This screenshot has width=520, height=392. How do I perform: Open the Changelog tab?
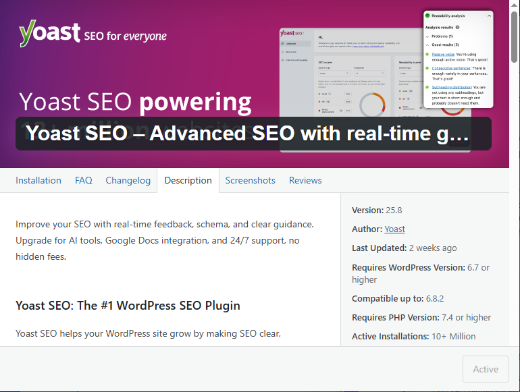click(128, 180)
